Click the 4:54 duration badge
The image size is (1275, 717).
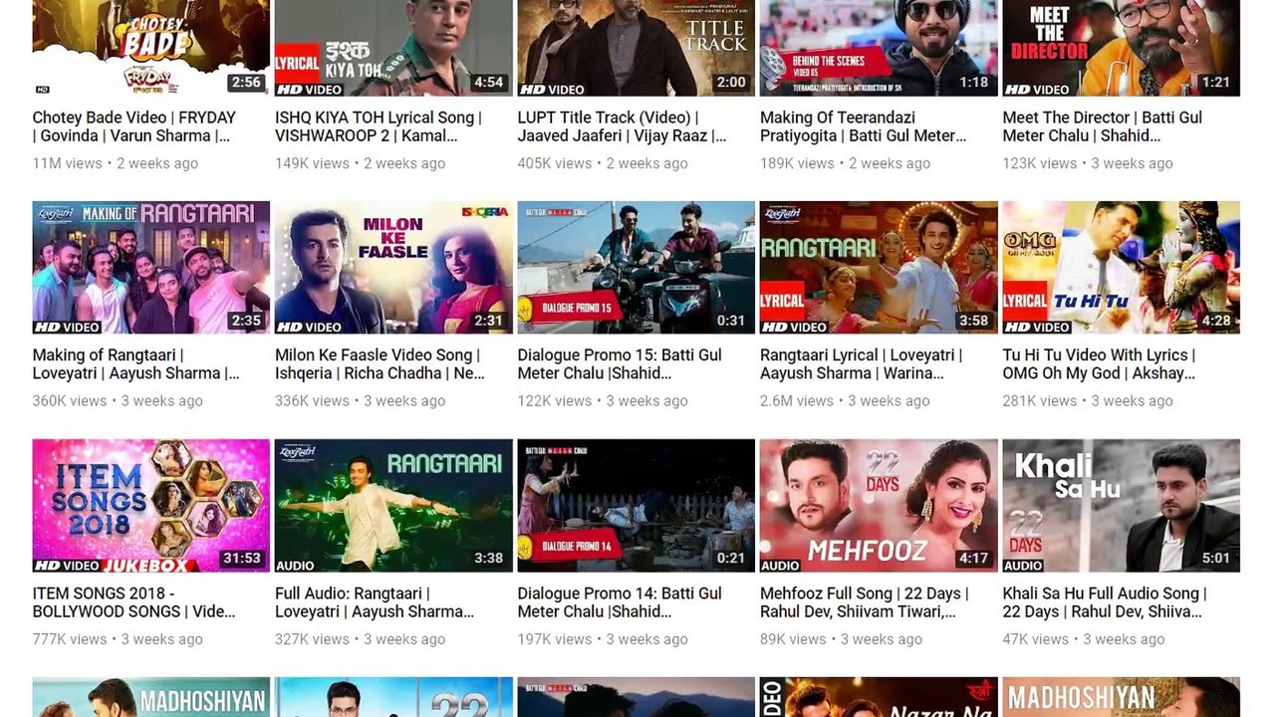[488, 83]
